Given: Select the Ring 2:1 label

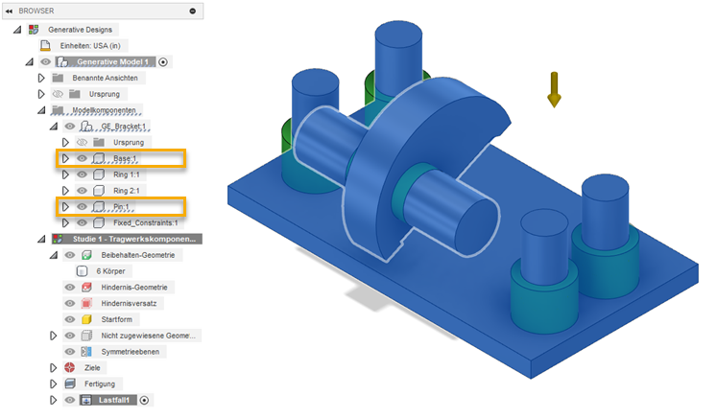Looking at the screenshot, I should coord(127,191).
